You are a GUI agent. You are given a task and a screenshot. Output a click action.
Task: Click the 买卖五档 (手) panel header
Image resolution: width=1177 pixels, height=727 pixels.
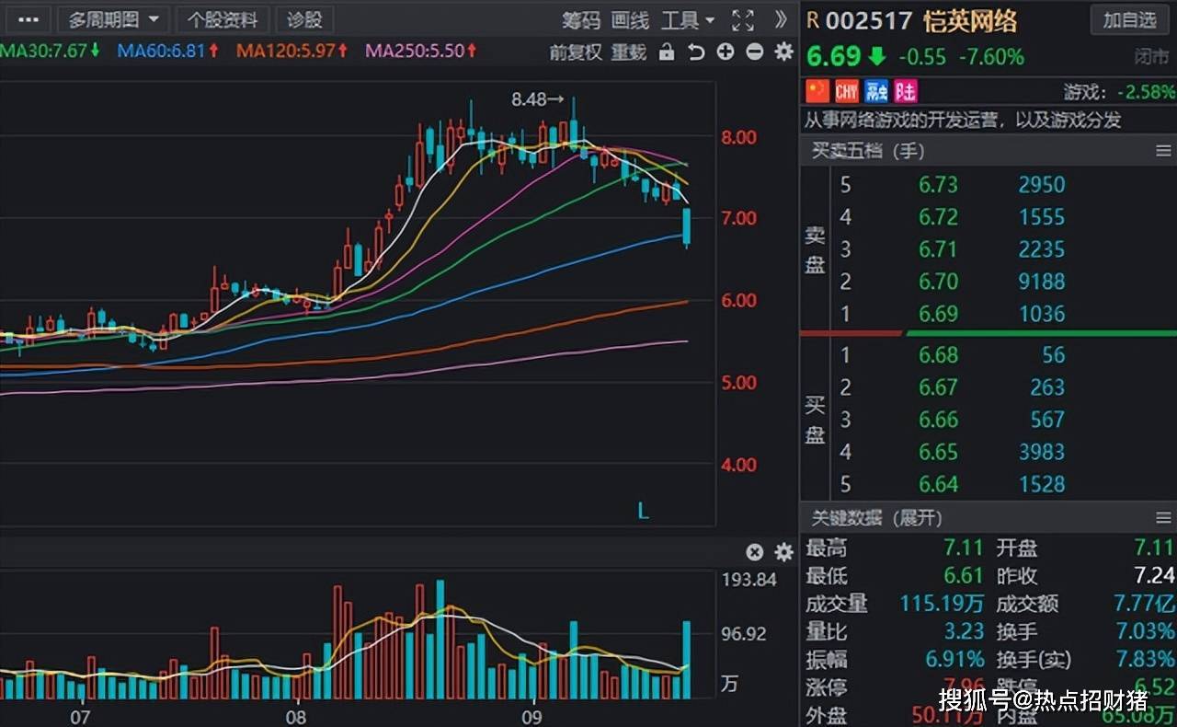pyautogui.click(x=867, y=151)
